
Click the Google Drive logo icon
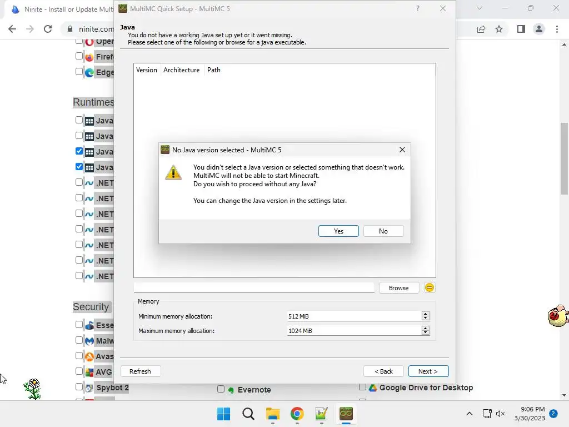(x=373, y=388)
